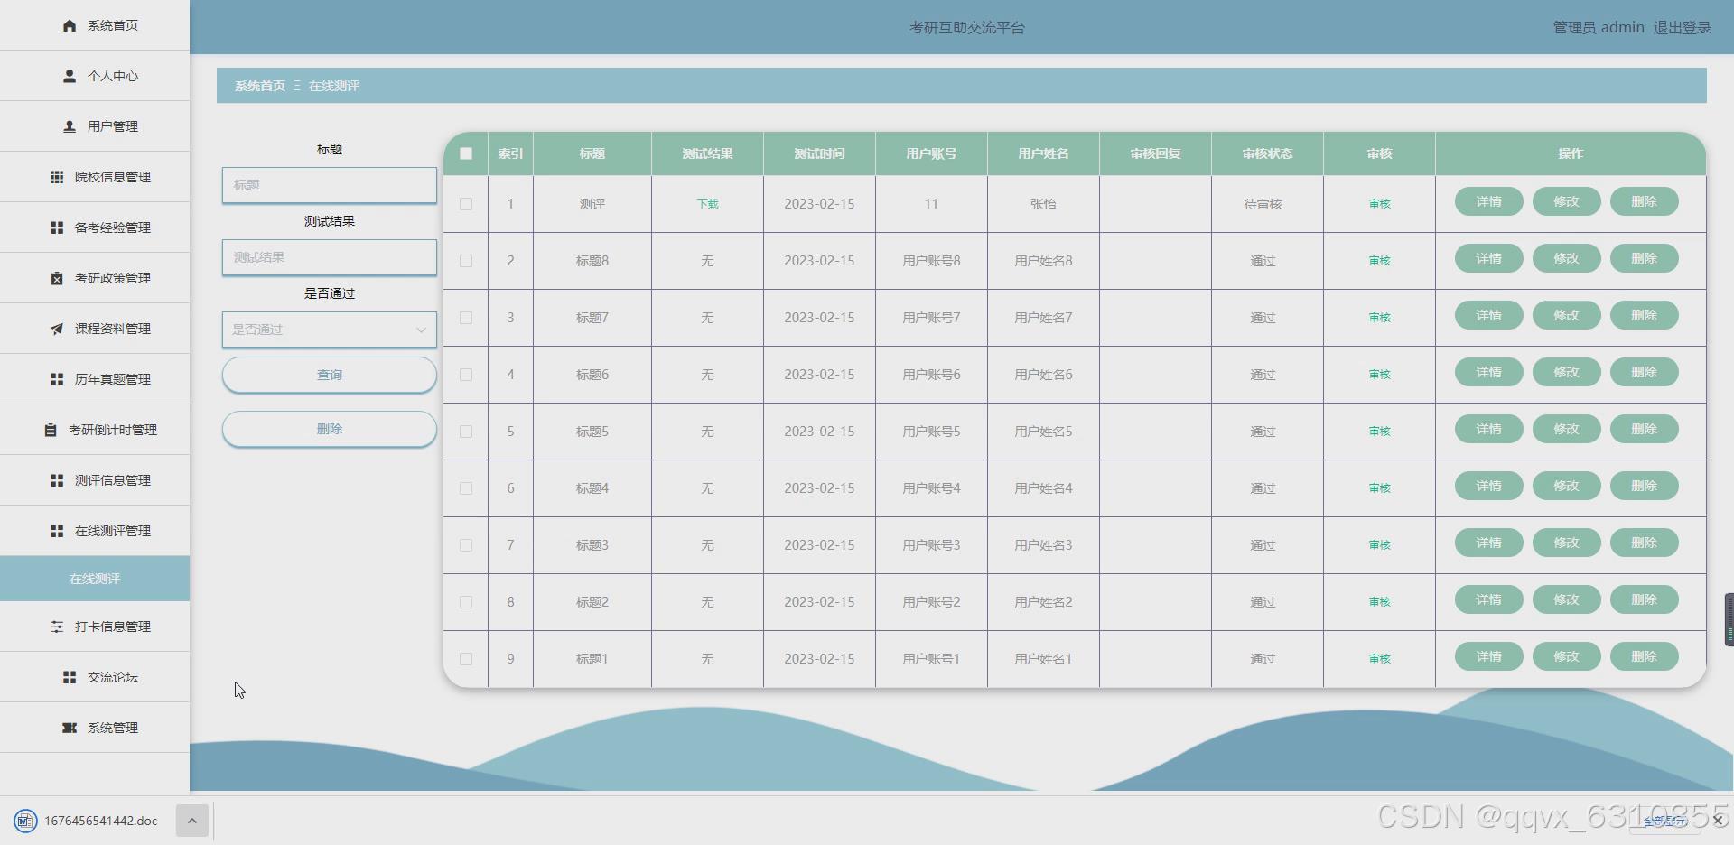
Task: Check the box for row 标题1
Action: coord(466,659)
